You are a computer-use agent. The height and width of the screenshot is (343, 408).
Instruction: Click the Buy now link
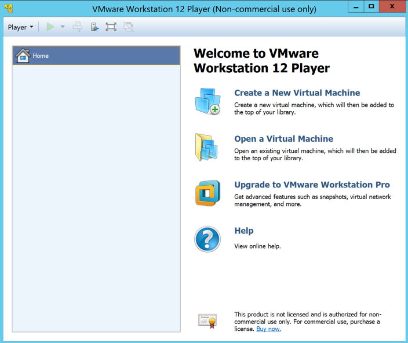coord(268,329)
